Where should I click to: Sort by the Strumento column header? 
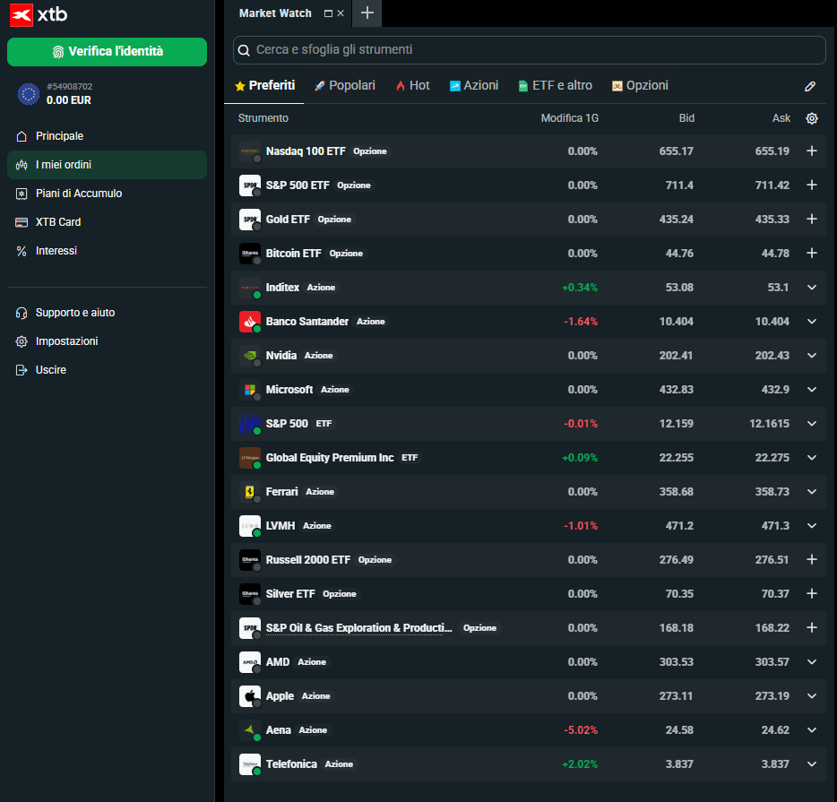[x=263, y=118]
